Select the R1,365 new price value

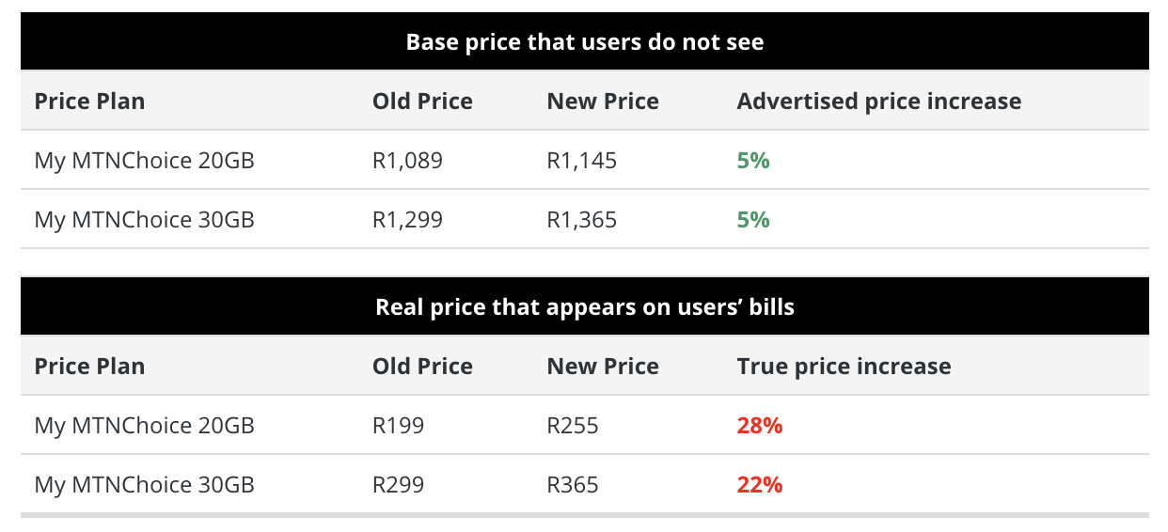581,220
